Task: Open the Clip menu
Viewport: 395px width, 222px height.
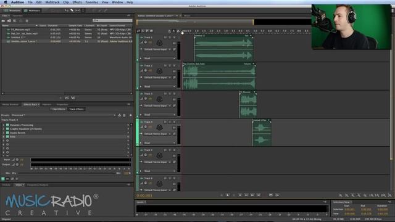Action: pyautogui.click(x=66, y=2)
